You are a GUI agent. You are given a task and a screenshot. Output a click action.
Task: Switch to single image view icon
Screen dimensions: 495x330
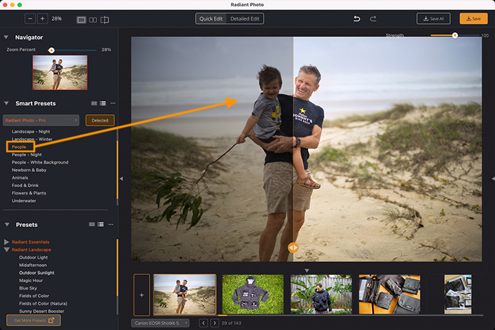click(81, 19)
